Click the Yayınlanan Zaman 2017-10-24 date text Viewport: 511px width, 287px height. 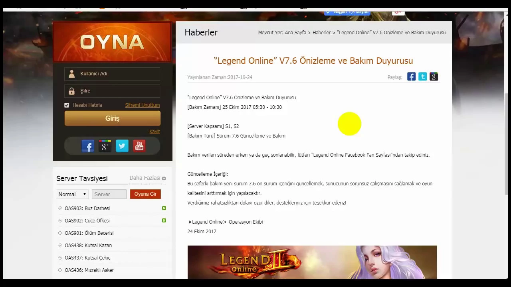pyautogui.click(x=220, y=77)
